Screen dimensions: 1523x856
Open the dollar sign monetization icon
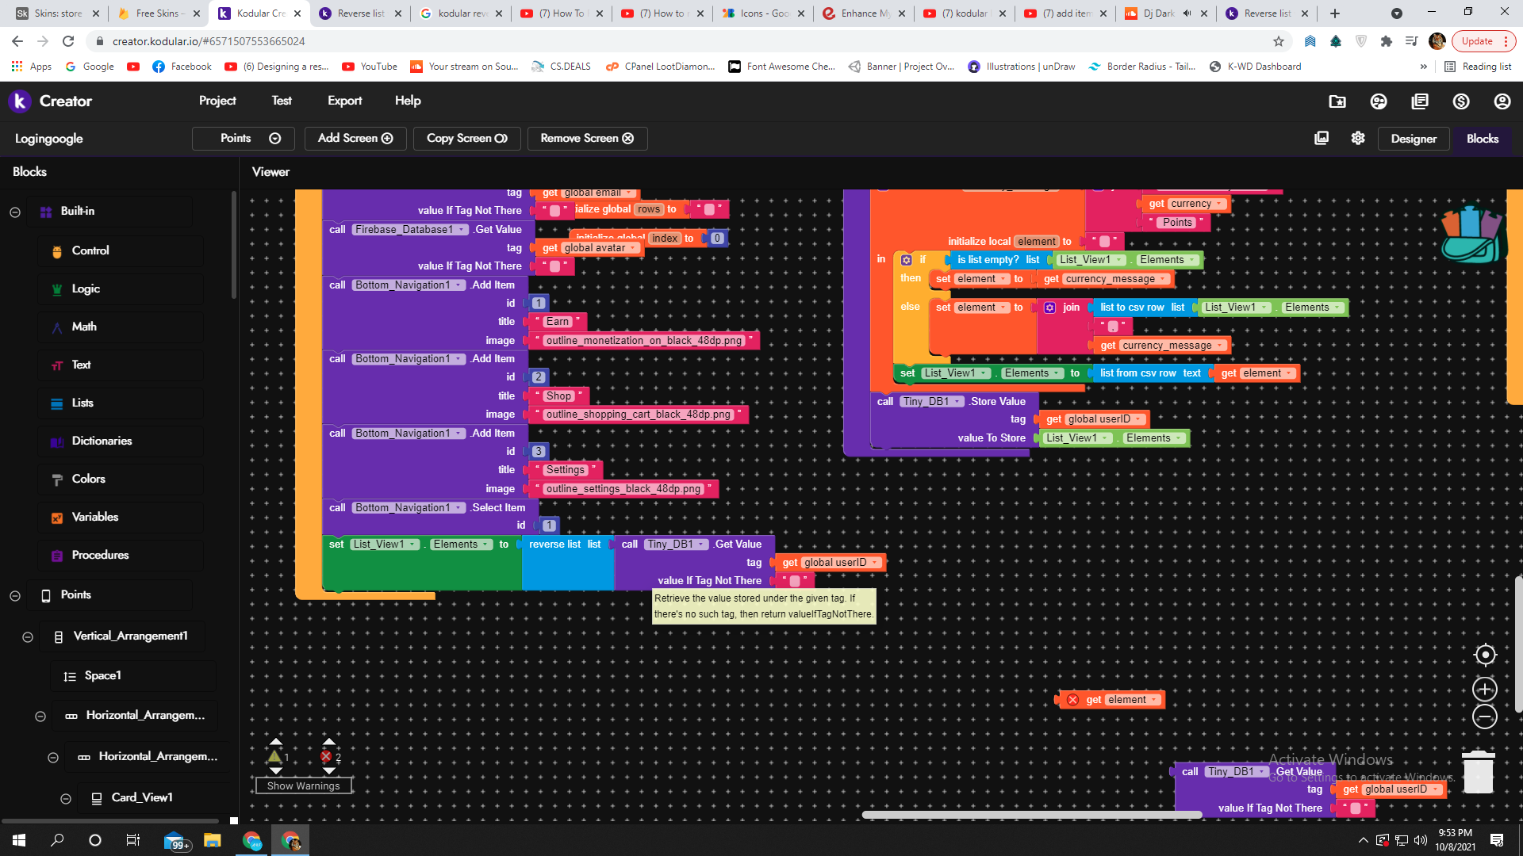click(1461, 101)
